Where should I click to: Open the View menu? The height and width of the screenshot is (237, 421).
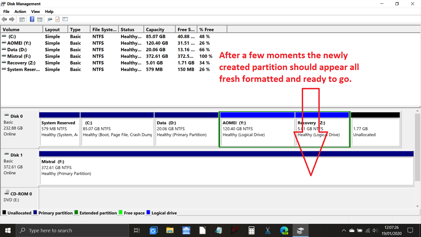(x=35, y=12)
